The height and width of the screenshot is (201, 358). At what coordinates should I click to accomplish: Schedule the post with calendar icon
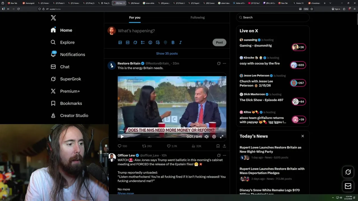[158, 42]
